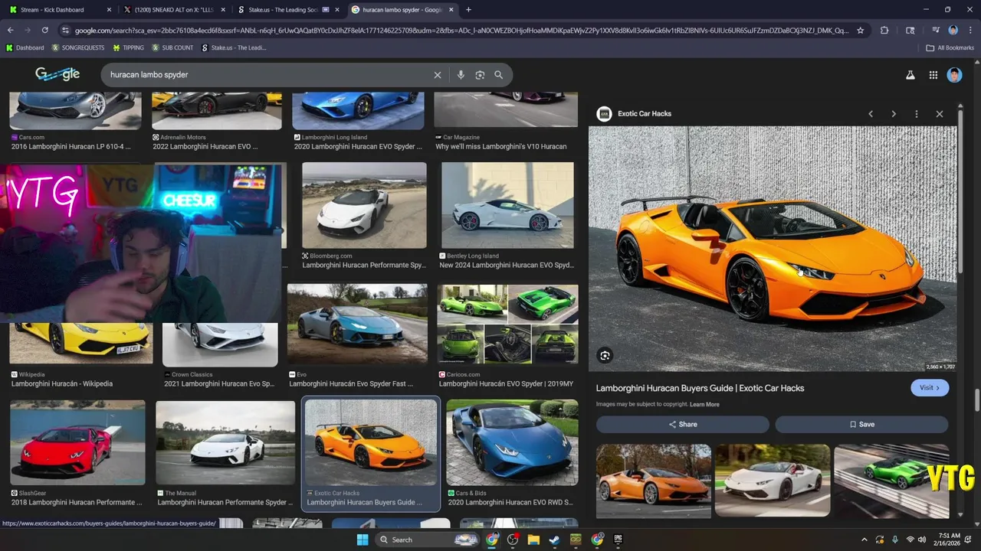The height and width of the screenshot is (551, 981).
Task: Search inside the image with the Lens icon
Action: pos(605,355)
